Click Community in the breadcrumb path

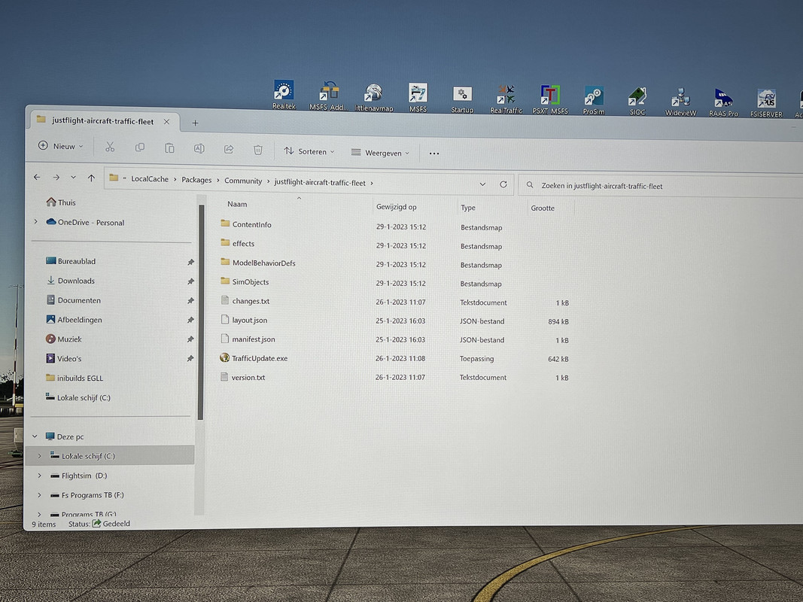click(x=243, y=181)
